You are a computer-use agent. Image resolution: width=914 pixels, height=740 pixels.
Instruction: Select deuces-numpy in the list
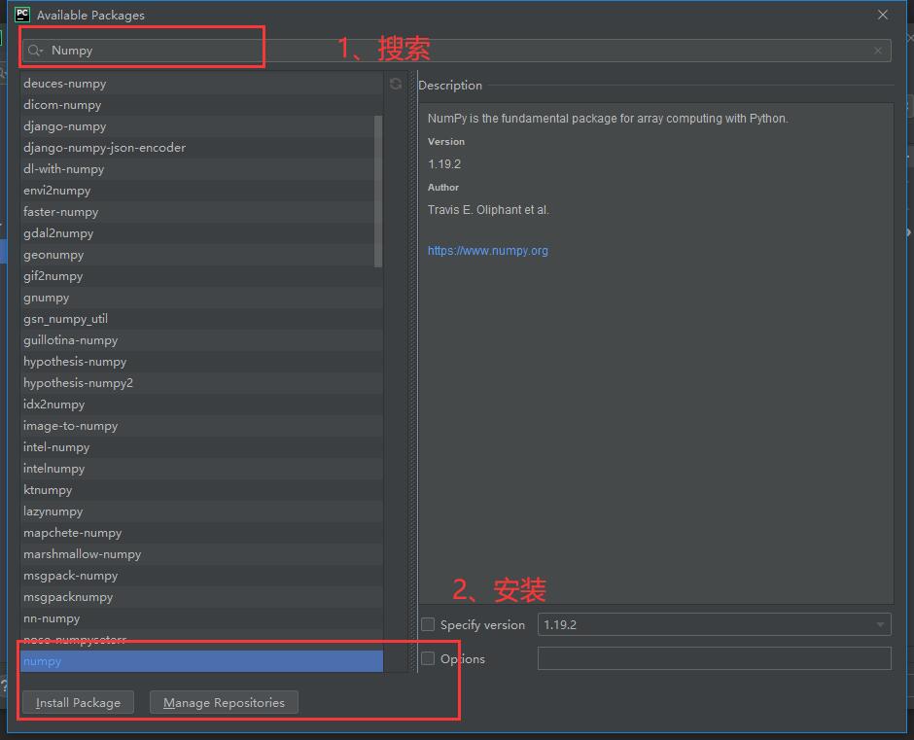click(201, 84)
